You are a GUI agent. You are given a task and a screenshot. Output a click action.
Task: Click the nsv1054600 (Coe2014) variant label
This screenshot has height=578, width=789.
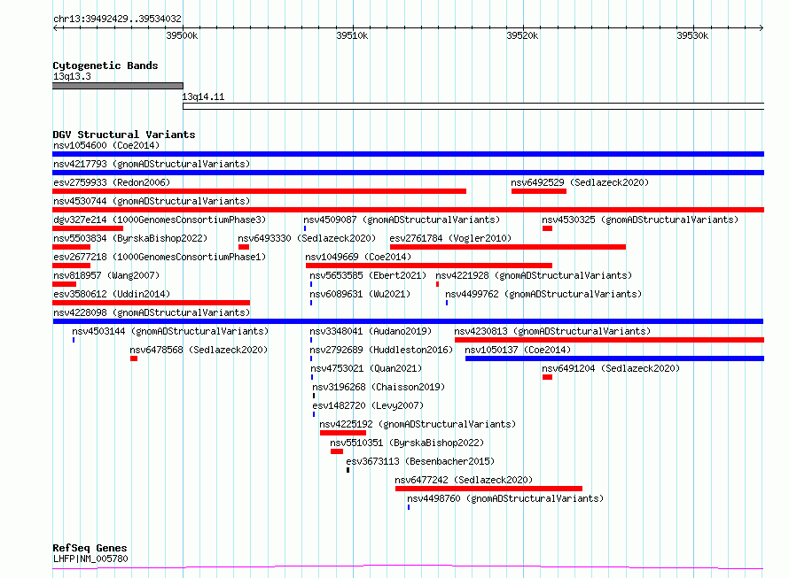pyautogui.click(x=106, y=145)
